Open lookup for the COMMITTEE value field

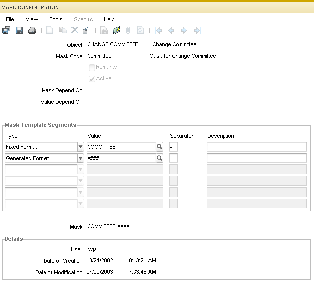click(x=159, y=147)
